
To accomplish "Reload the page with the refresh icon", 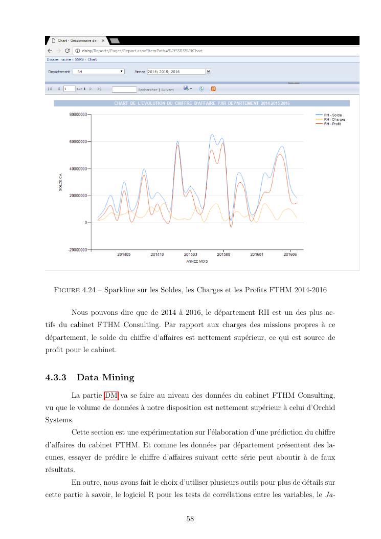I will [x=67, y=51].
